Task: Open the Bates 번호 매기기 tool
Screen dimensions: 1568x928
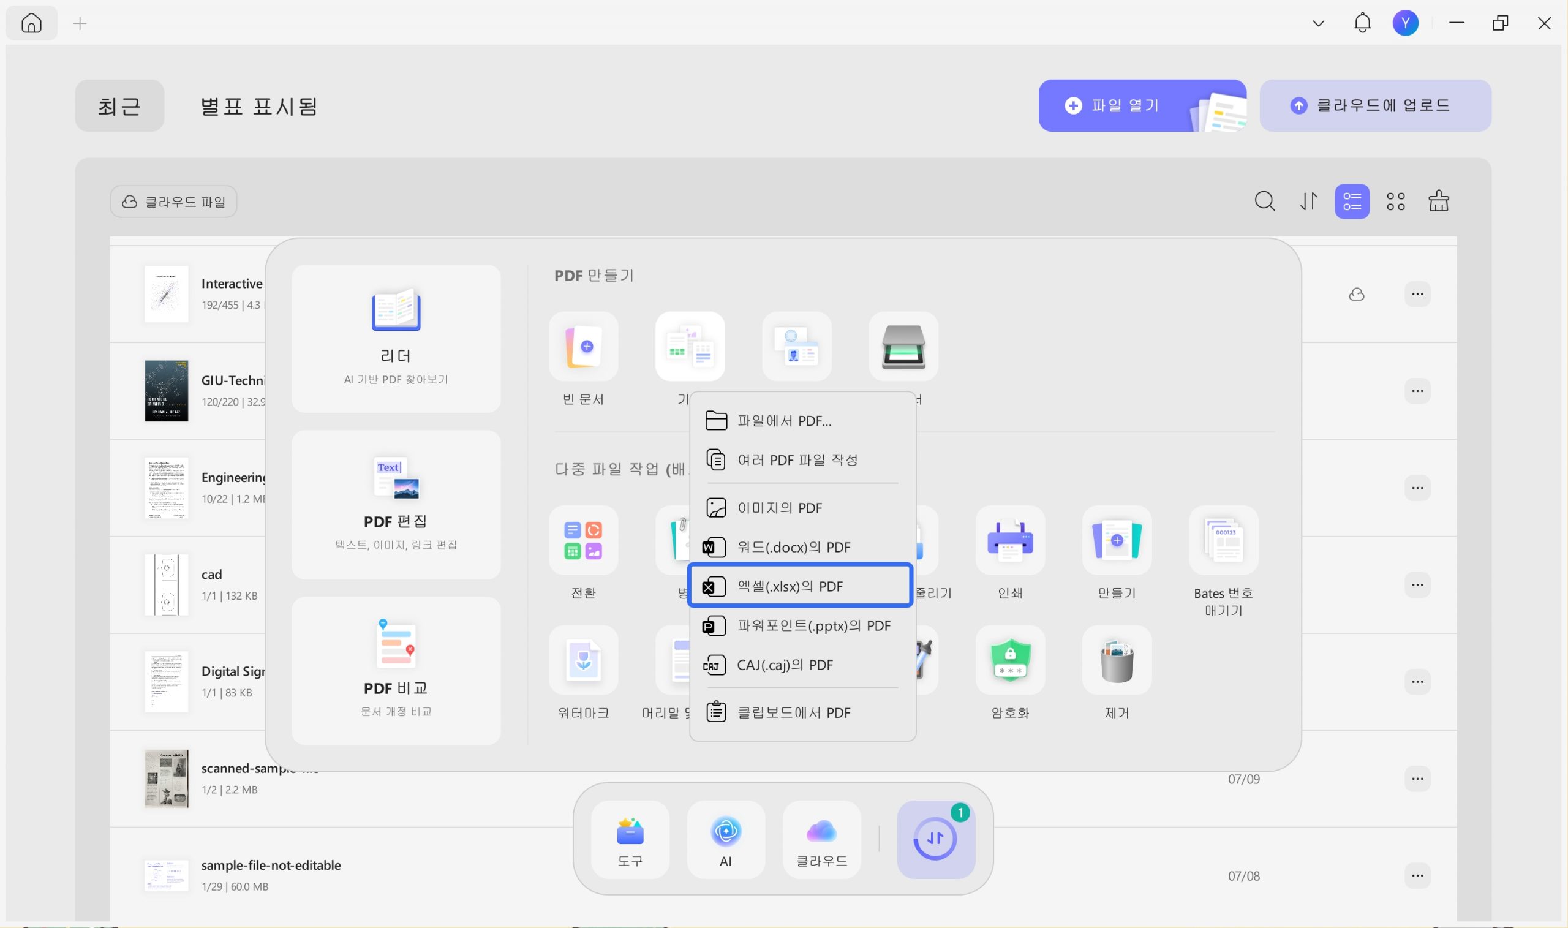Action: click(1224, 540)
